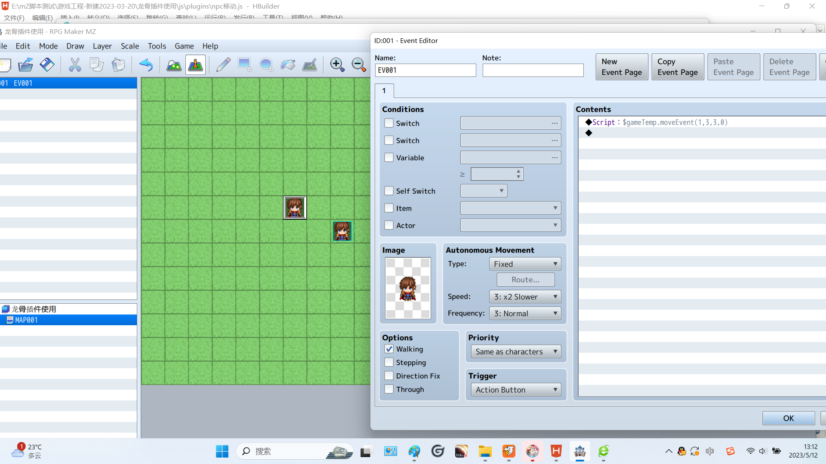This screenshot has height=464, width=826.
Task: Click the Zoom Out magnifier
Action: click(x=359, y=65)
